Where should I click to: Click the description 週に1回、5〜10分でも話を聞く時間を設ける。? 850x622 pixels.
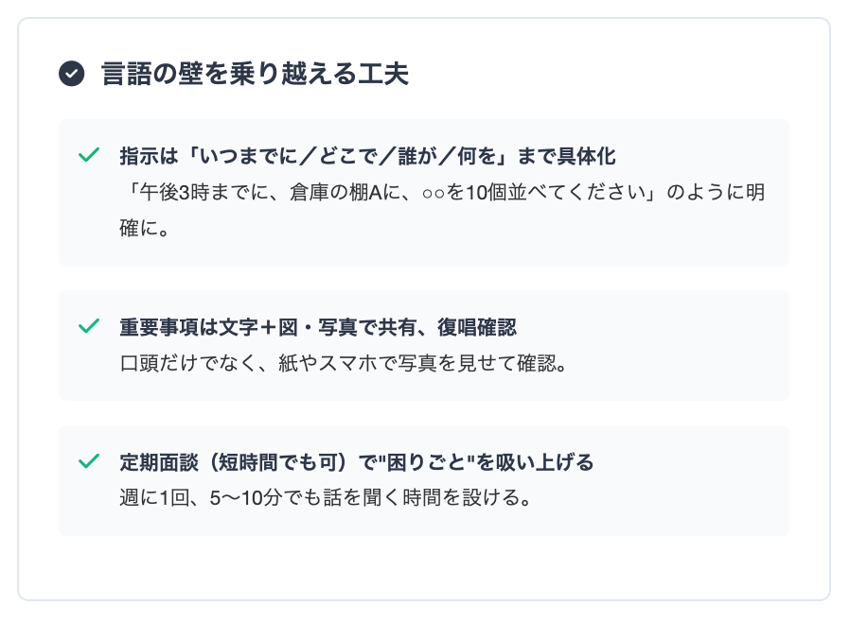pos(326,497)
